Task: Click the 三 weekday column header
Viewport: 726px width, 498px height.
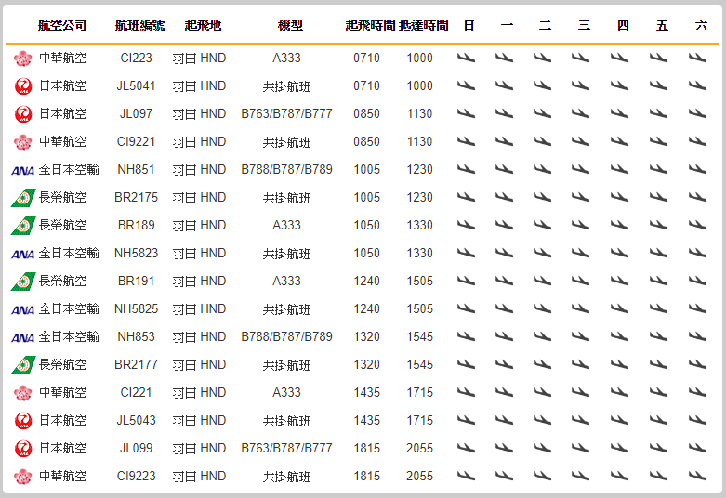Action: click(585, 25)
